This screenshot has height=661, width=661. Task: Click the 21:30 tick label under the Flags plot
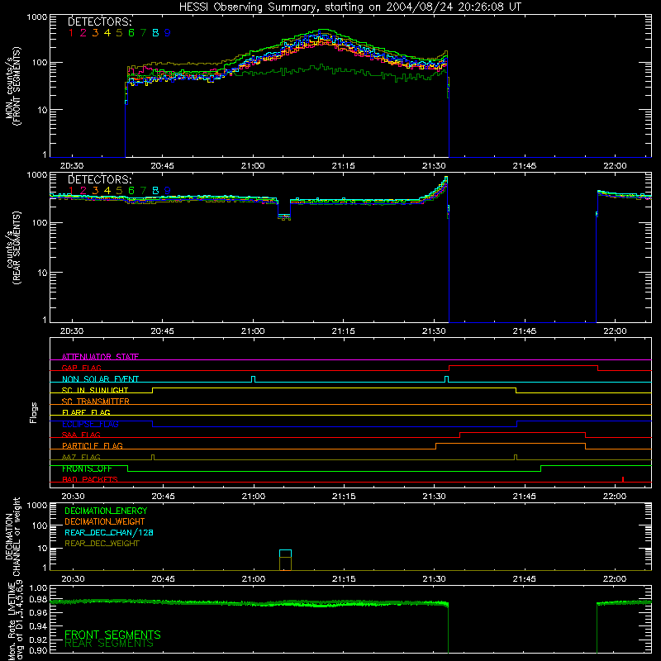click(x=435, y=497)
